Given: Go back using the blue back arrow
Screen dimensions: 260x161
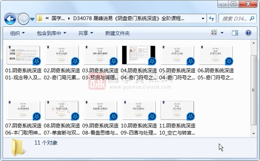Looking at the screenshot, I should [x=10, y=19].
